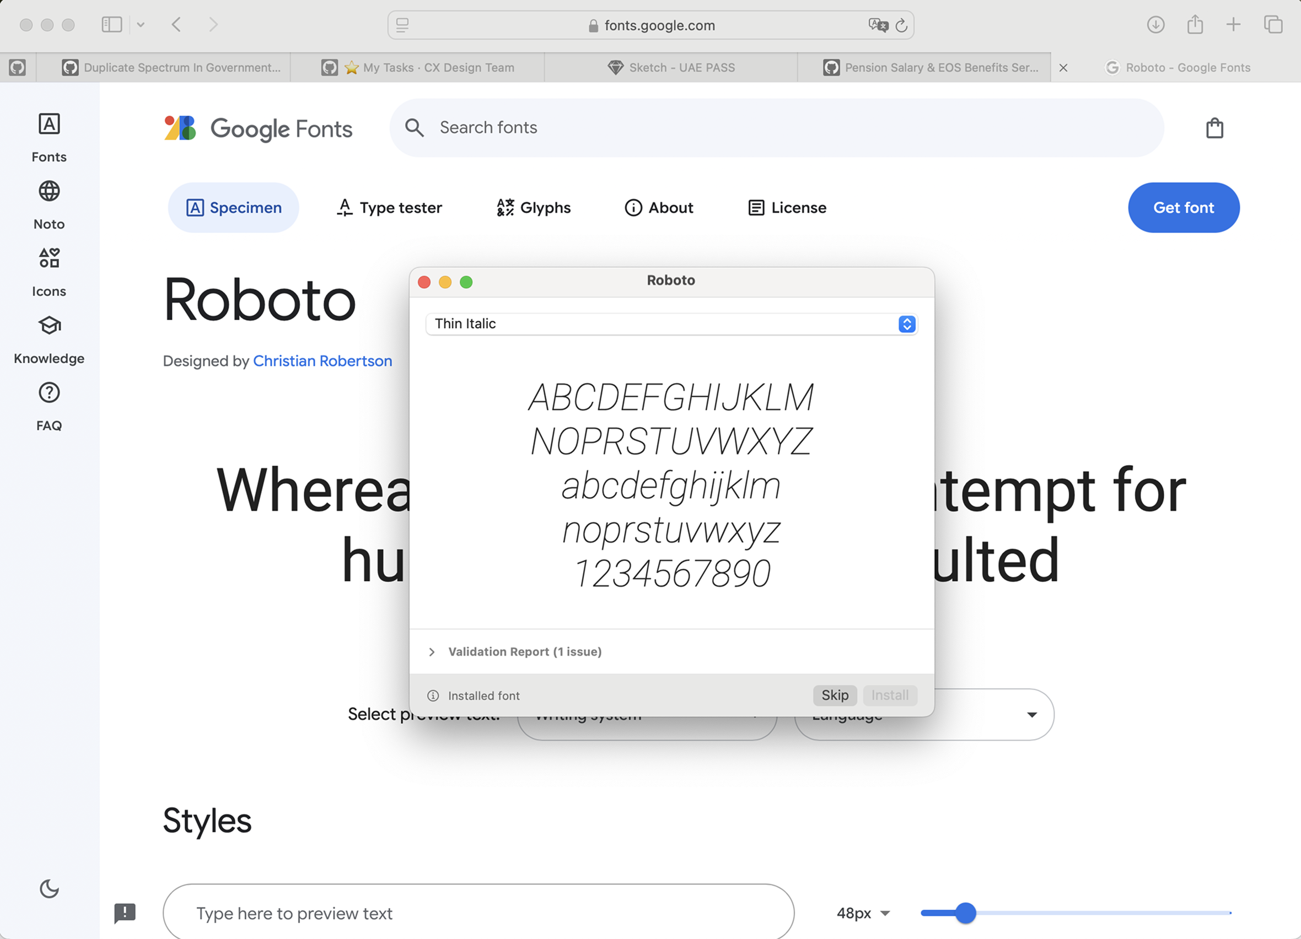Show Safari downloads
Viewport: 1301px width, 939px height.
pyautogui.click(x=1155, y=25)
